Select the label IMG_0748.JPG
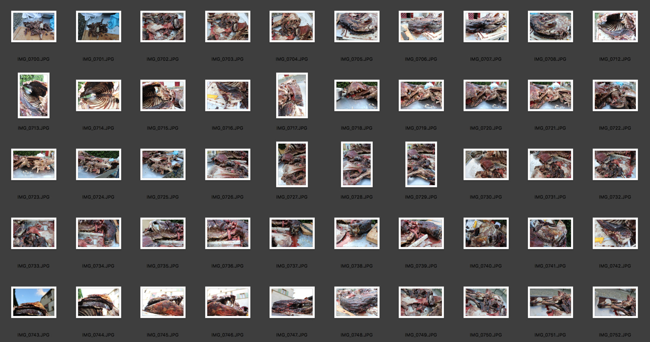The image size is (650, 342). tap(357, 335)
